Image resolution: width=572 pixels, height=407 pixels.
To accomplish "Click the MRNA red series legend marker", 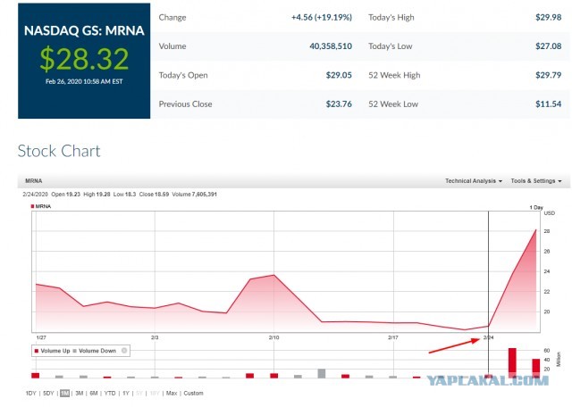I will 32,206.
